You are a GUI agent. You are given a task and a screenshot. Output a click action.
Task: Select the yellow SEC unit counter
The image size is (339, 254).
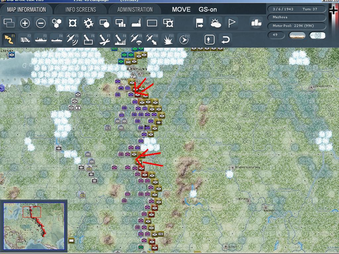pos(89,169)
